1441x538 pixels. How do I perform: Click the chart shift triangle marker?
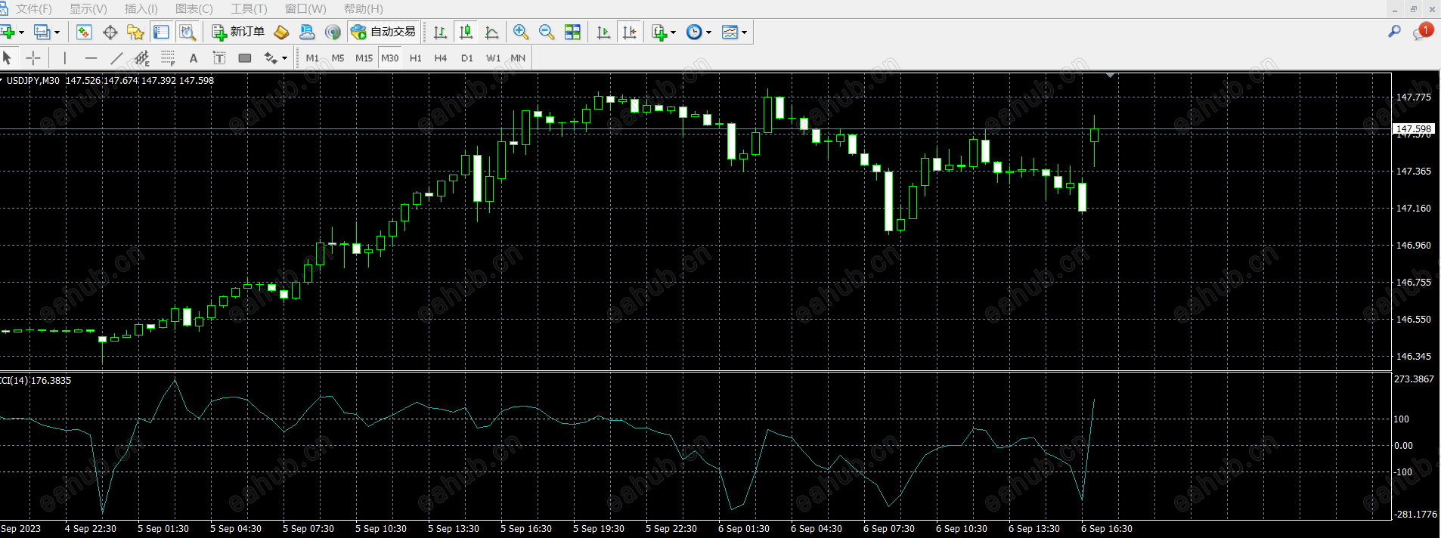tap(1110, 76)
